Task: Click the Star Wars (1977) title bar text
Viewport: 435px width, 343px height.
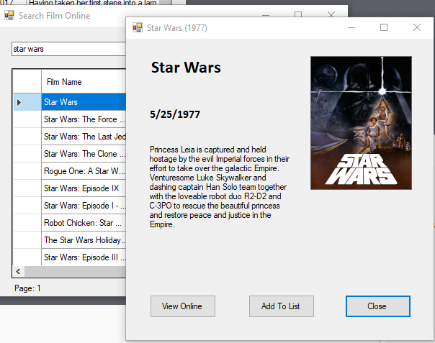Action: pos(177,28)
